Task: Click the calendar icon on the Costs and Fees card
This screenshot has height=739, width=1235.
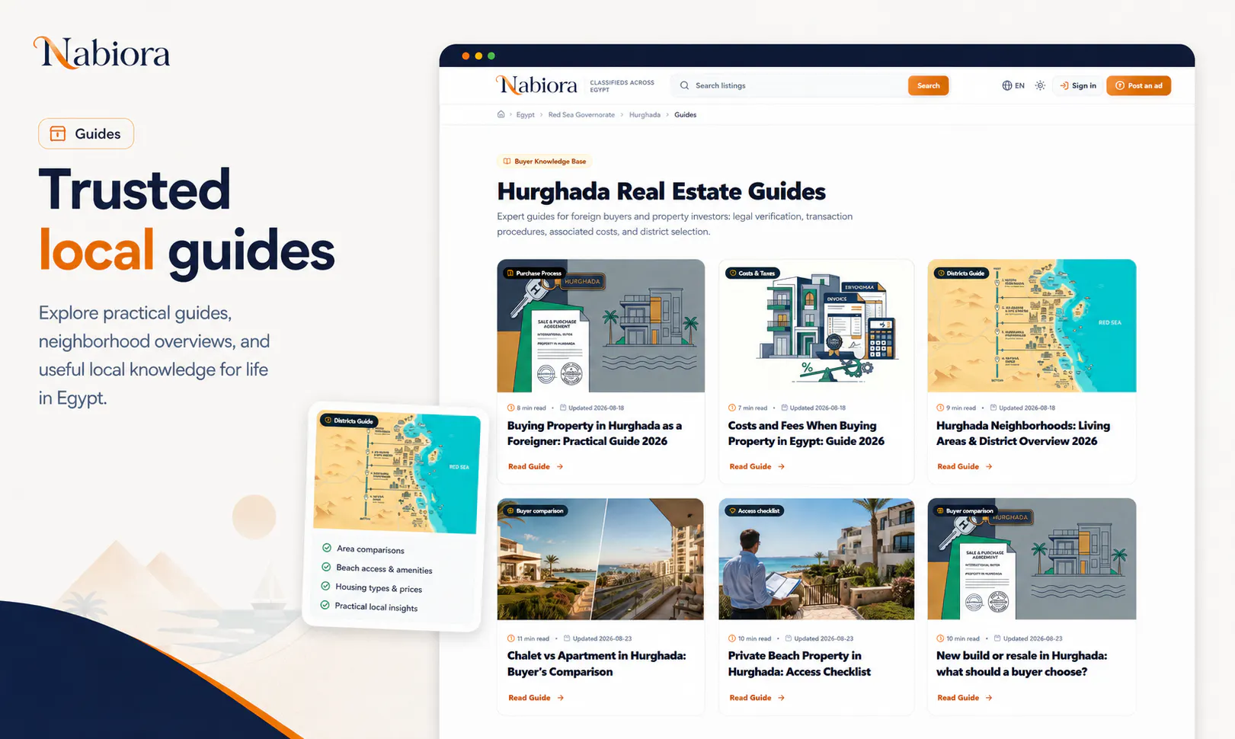Action: pyautogui.click(x=785, y=408)
